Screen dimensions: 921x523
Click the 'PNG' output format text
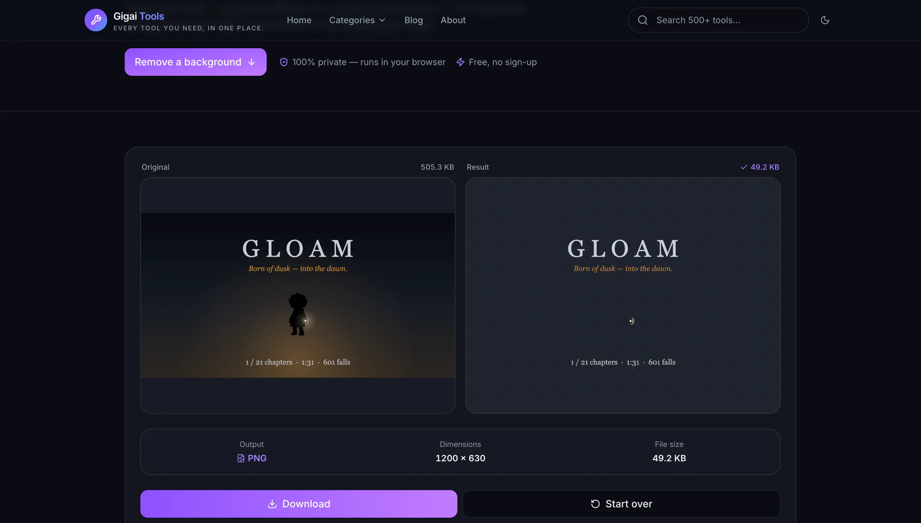[257, 458]
